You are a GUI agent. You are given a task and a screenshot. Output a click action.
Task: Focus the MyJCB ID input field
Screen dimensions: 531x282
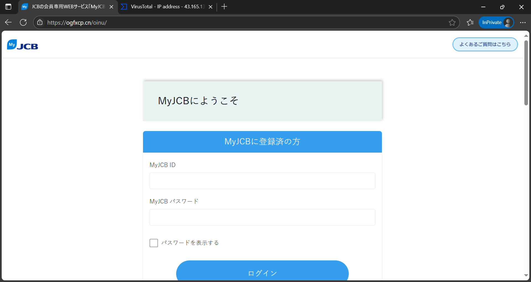[262, 181]
